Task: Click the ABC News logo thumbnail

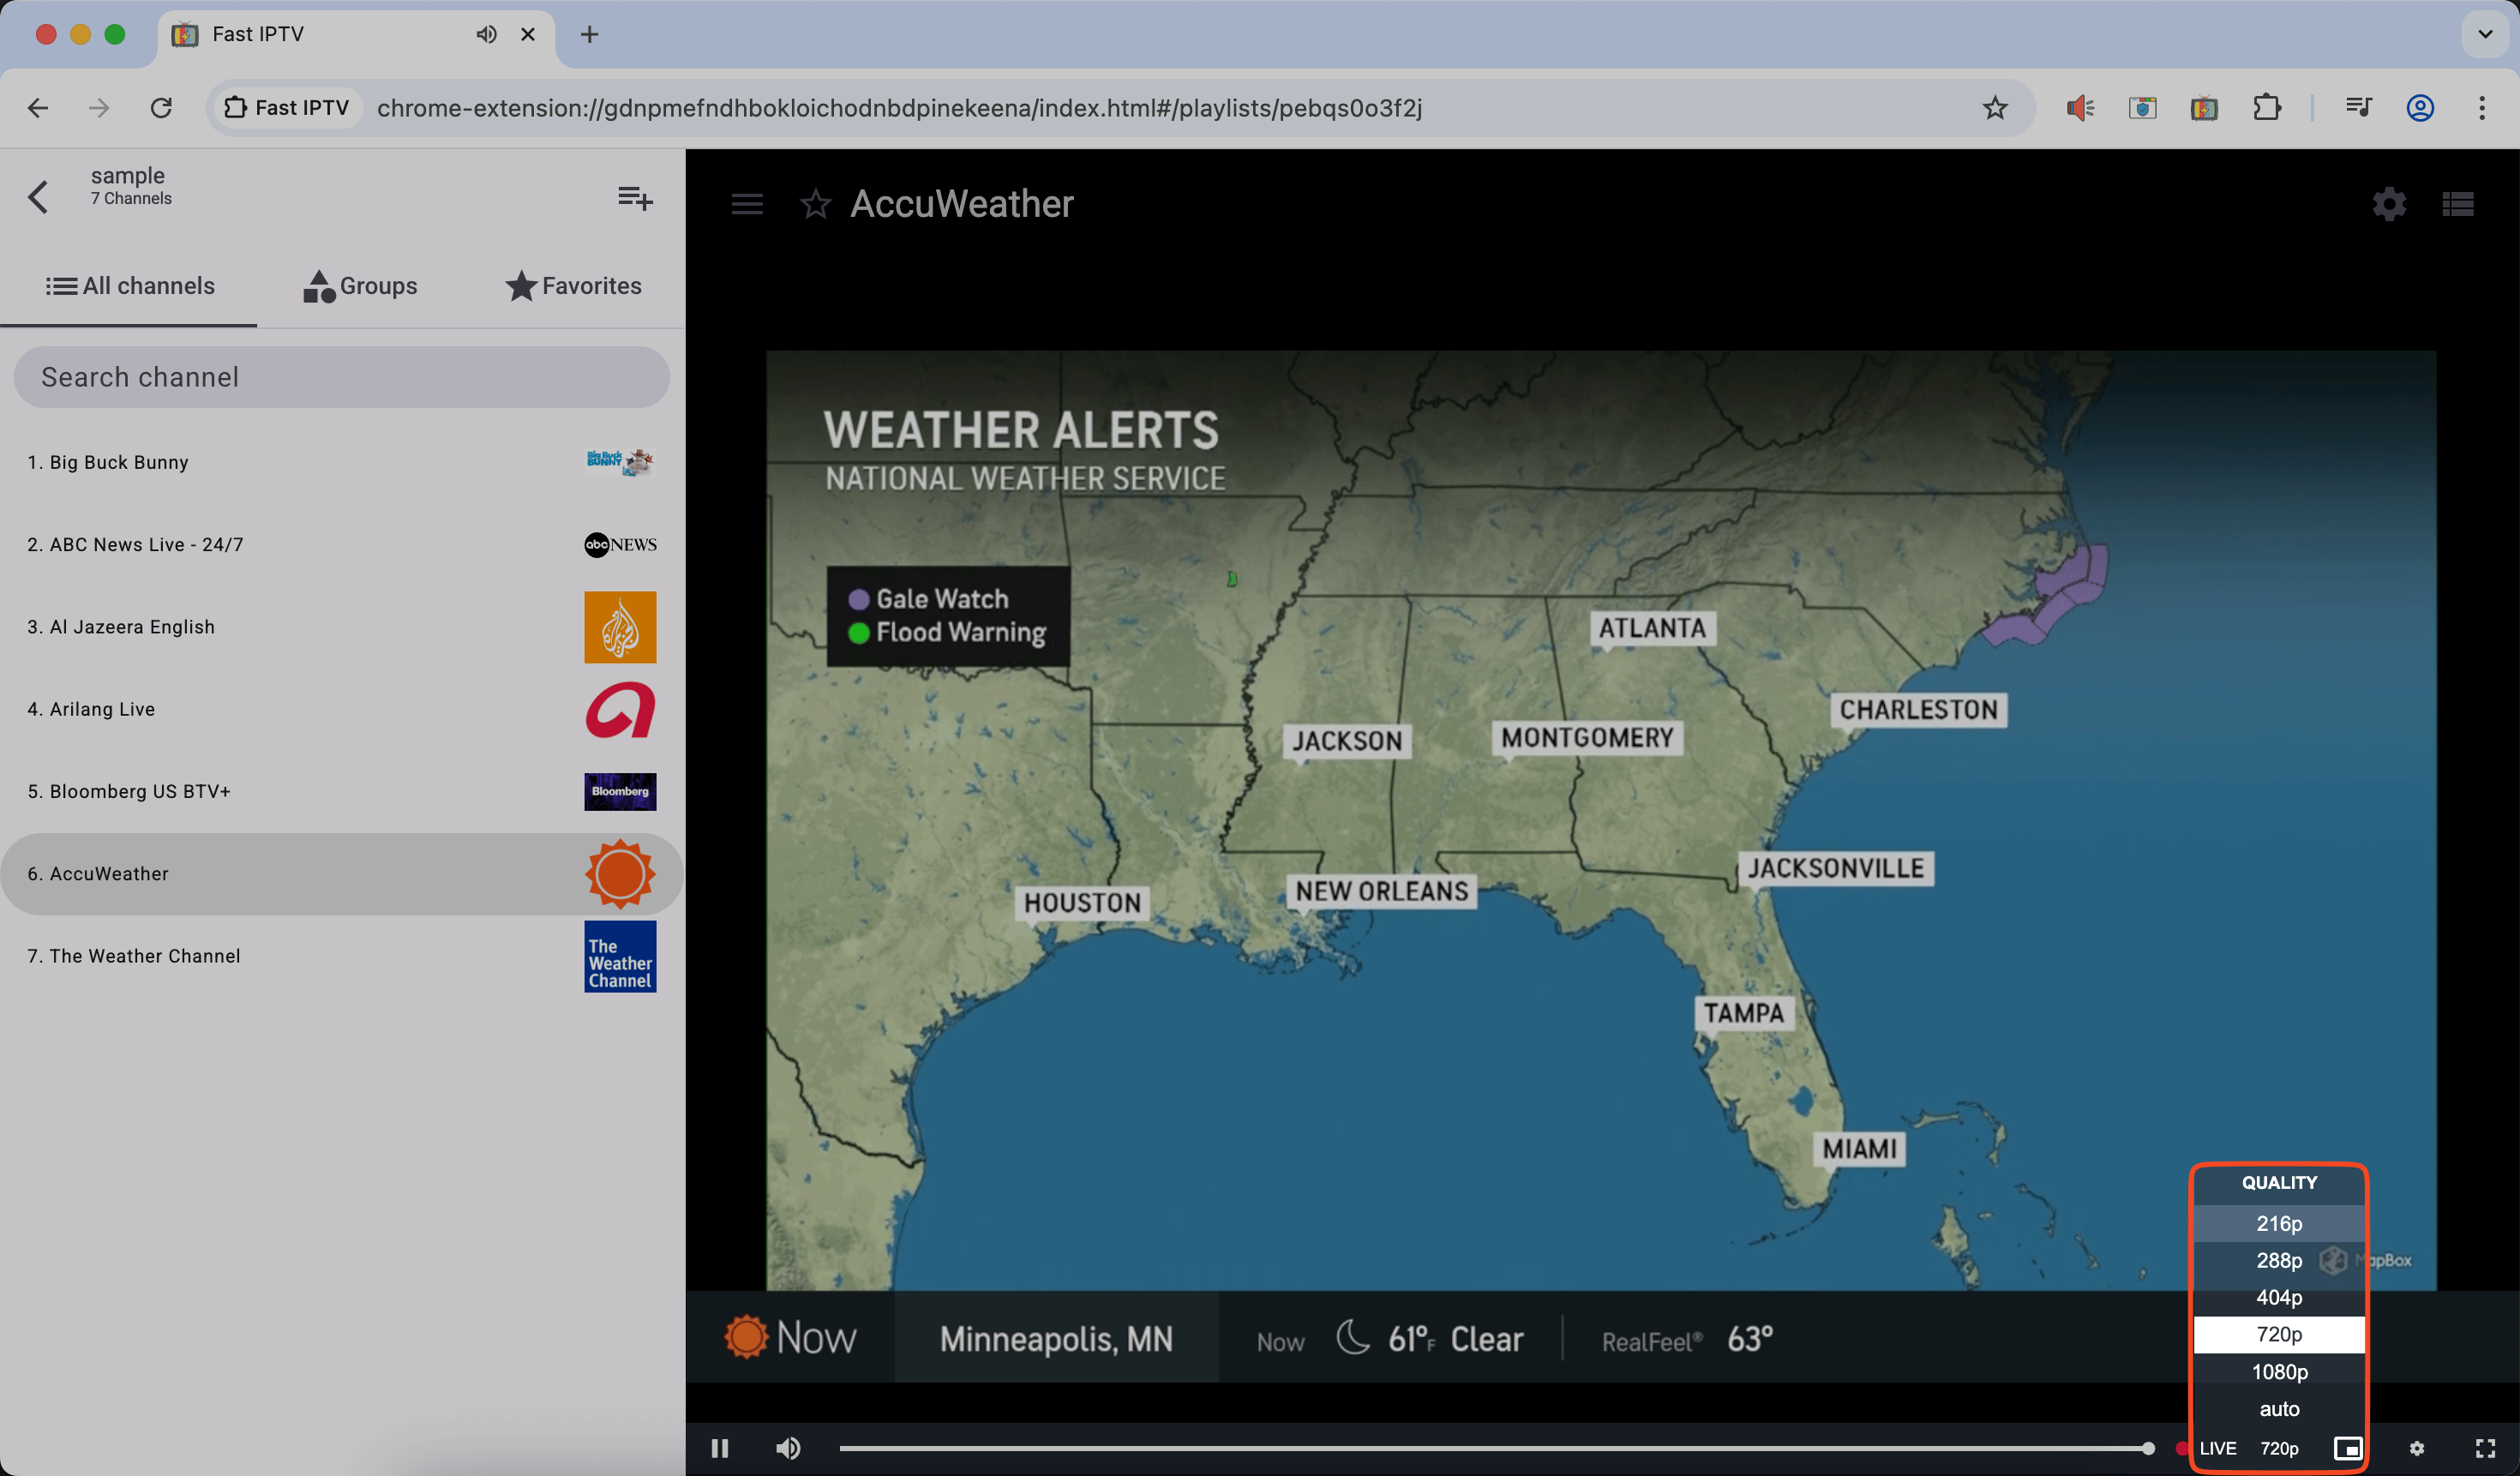Action: (620, 544)
